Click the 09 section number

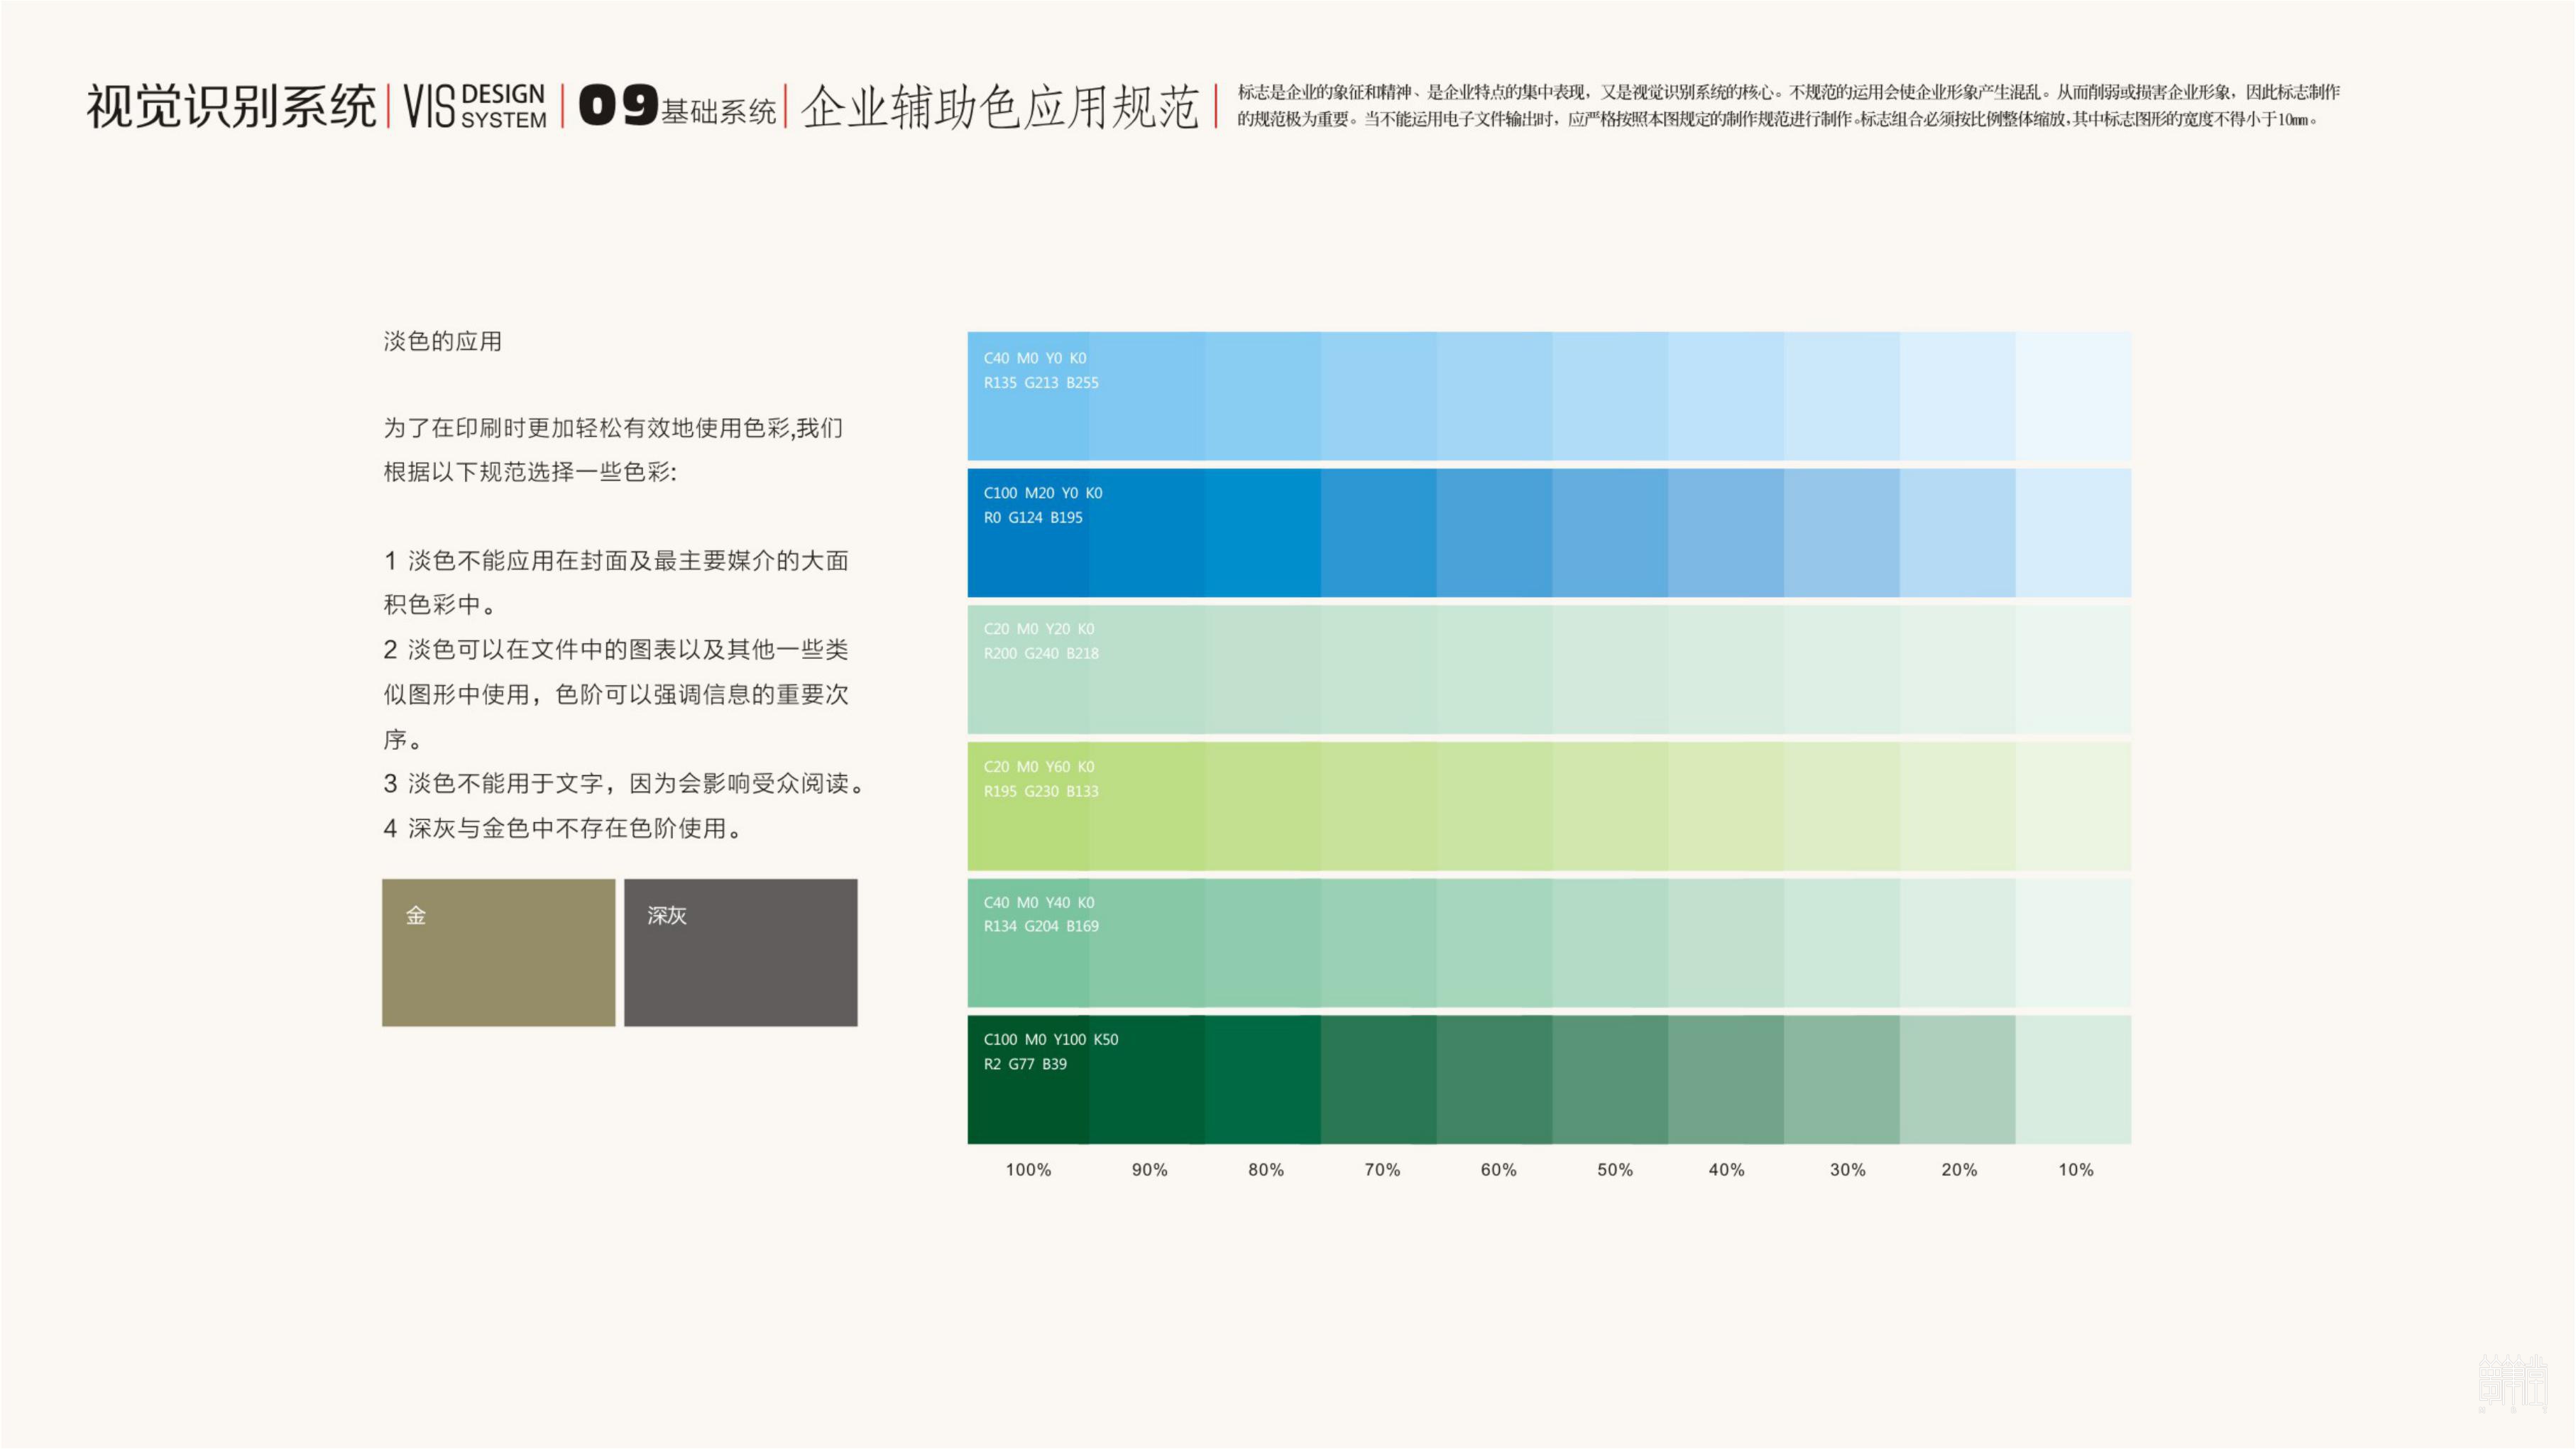coord(618,105)
